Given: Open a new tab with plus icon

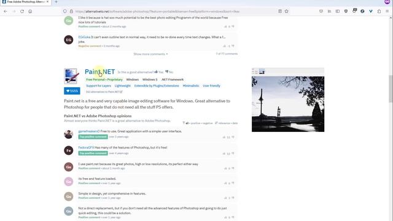Looking at the screenshot, I should pos(56,2).
